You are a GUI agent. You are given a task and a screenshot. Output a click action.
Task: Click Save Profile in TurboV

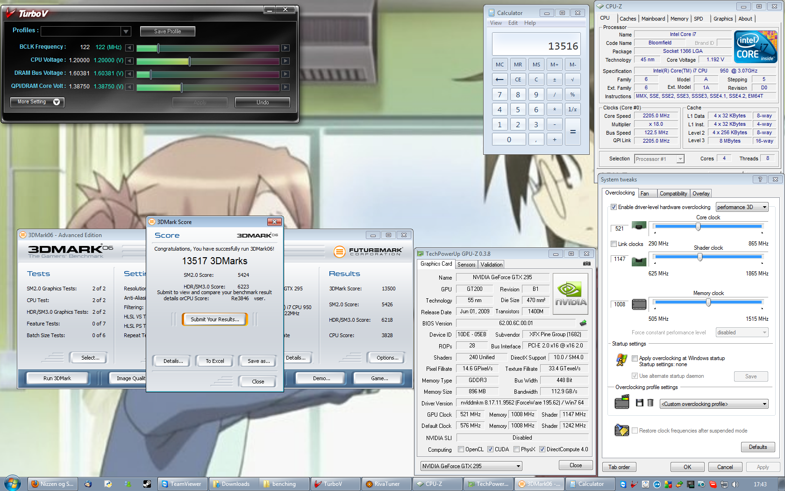click(168, 31)
